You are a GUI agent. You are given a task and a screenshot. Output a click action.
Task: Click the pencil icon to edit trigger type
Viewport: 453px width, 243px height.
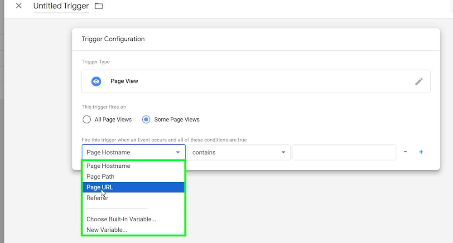[419, 81]
